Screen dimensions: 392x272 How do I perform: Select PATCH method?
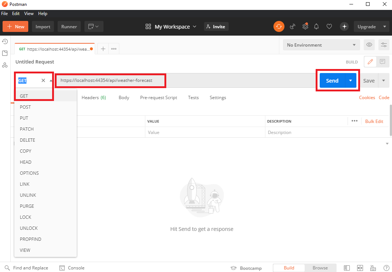(46, 129)
